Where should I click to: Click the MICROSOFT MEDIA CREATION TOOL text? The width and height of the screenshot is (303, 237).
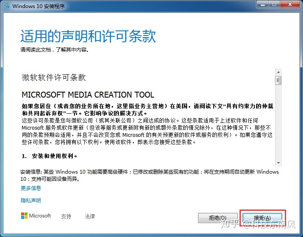tap(88, 95)
